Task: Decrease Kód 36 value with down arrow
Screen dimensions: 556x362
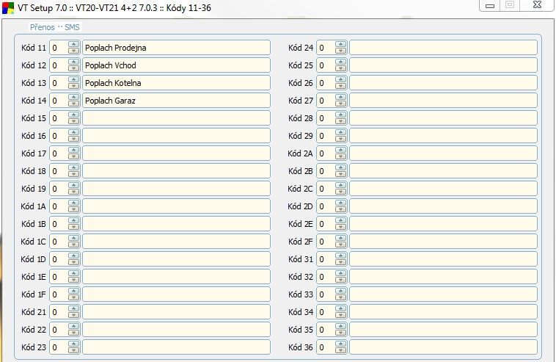Action: [x=340, y=350]
